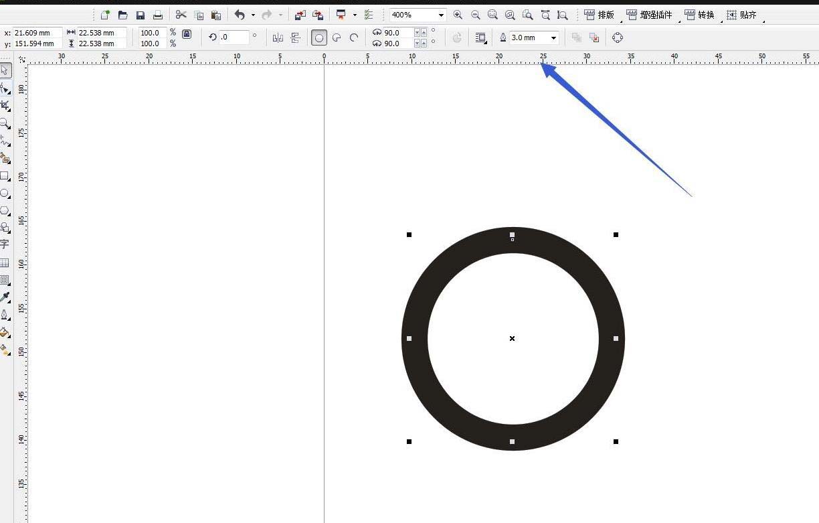Viewport: 819px width, 523px height.
Task: Open the undo history dropdown arrow
Action: click(x=253, y=15)
